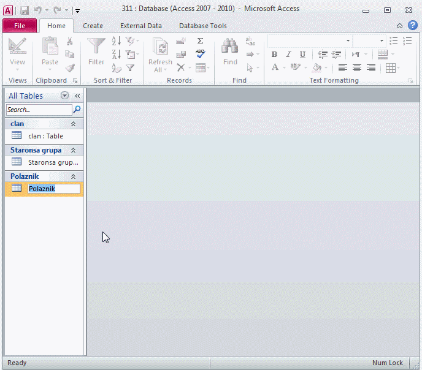Screen dimensions: 422x370
Task: Click the Spelling check icon
Action: tap(200, 55)
